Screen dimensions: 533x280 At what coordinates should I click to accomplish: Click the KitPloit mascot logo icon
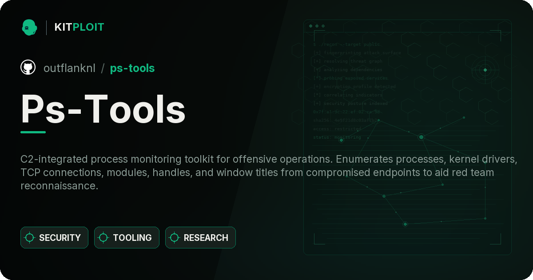(29, 27)
